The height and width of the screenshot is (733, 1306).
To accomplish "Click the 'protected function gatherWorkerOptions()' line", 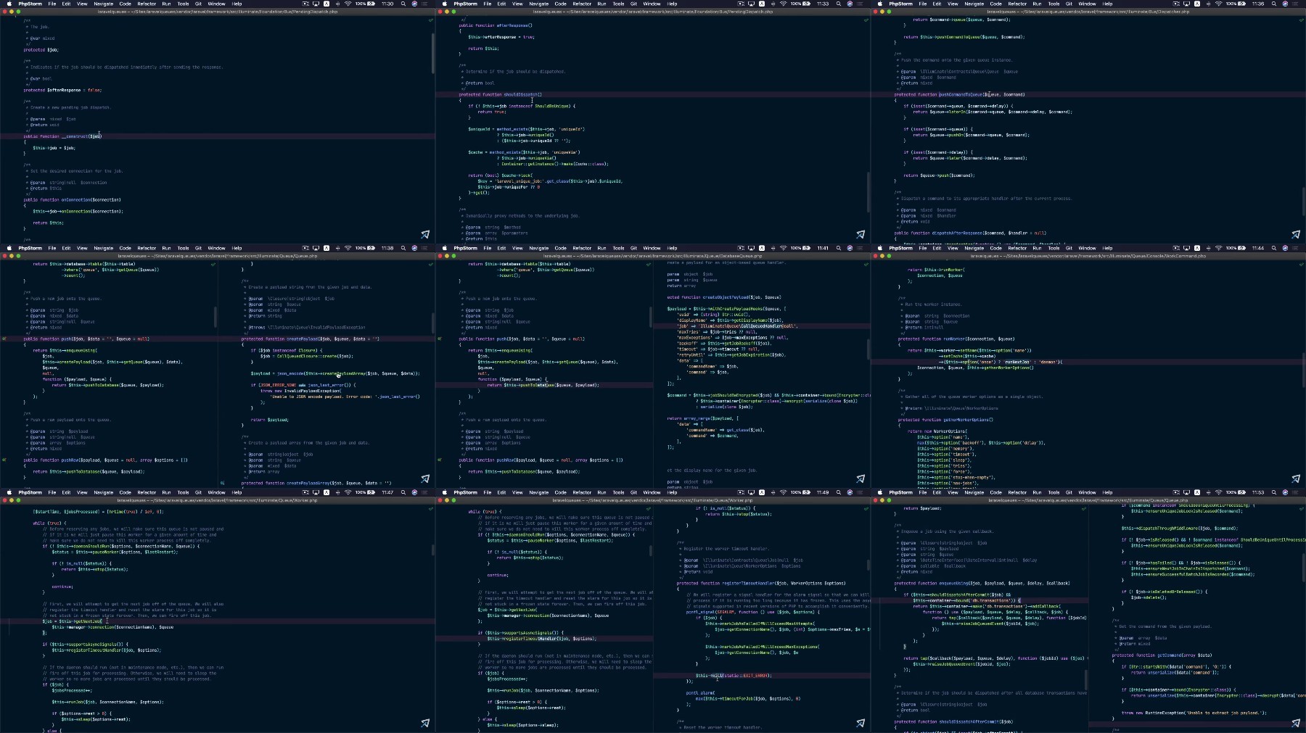I will pyautogui.click(x=946, y=420).
